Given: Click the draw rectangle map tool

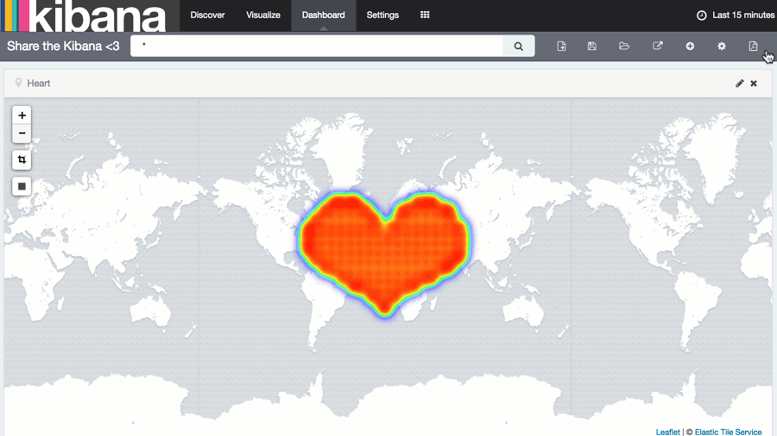Looking at the screenshot, I should [22, 186].
